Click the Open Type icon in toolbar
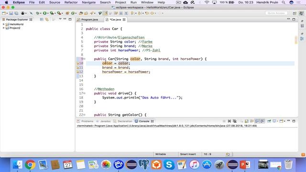The height and width of the screenshot is (172, 306). coord(81,13)
